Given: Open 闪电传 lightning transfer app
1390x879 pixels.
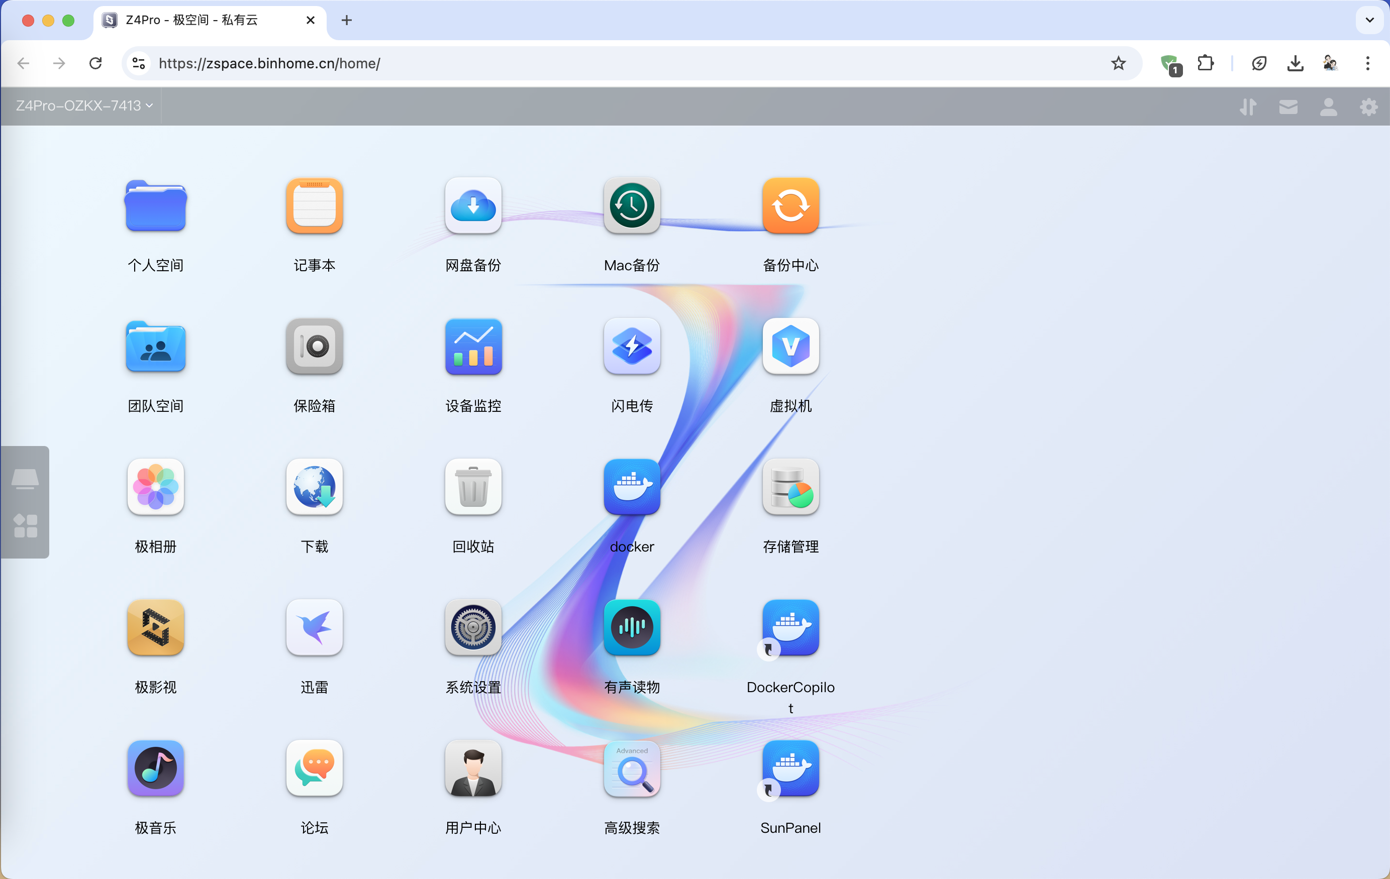Looking at the screenshot, I should (632, 346).
